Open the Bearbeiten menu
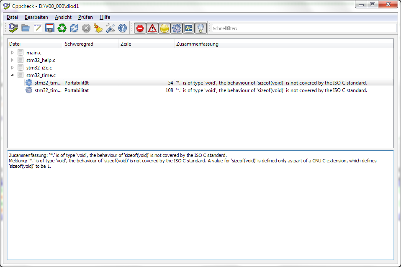Image resolution: width=401 pixels, height=267 pixels. 36,17
